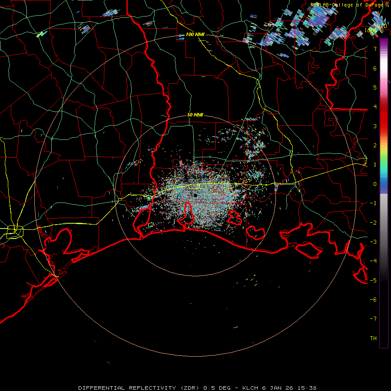Viewport: 391px width, 391px height.
Task: Click the "-7" label on the color scale
Action: (373, 319)
